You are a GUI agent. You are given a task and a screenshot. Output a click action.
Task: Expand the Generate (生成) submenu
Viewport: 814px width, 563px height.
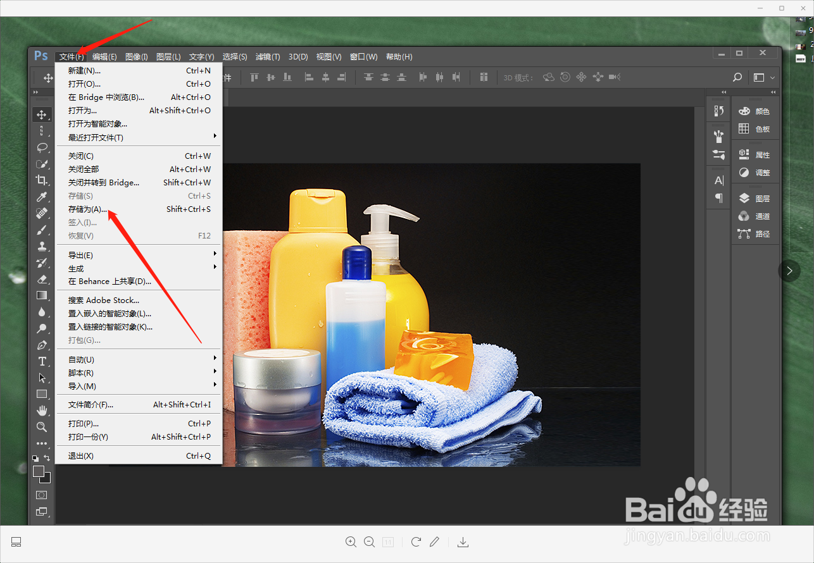point(139,268)
